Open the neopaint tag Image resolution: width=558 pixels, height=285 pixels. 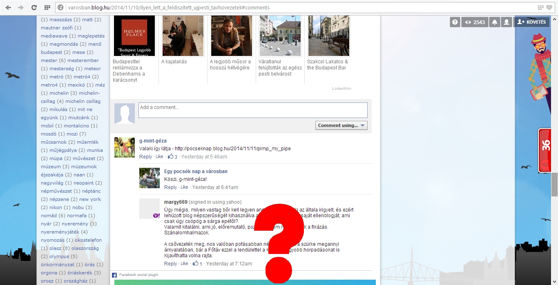click(83, 183)
